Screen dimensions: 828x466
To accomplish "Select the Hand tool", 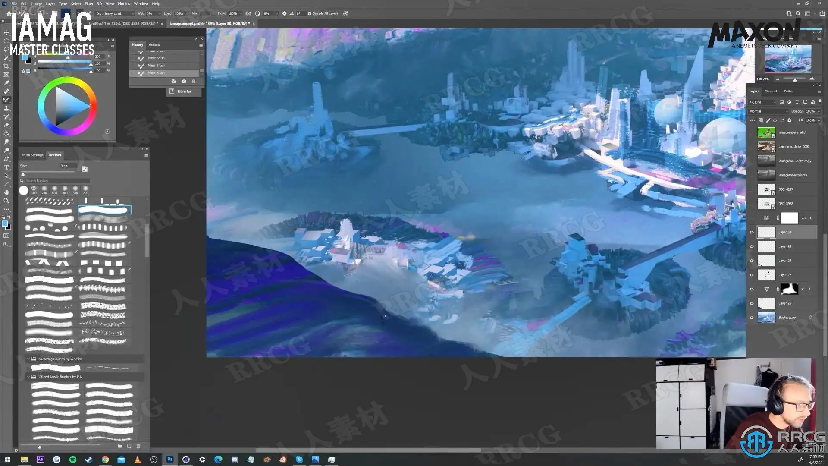I will [x=6, y=192].
